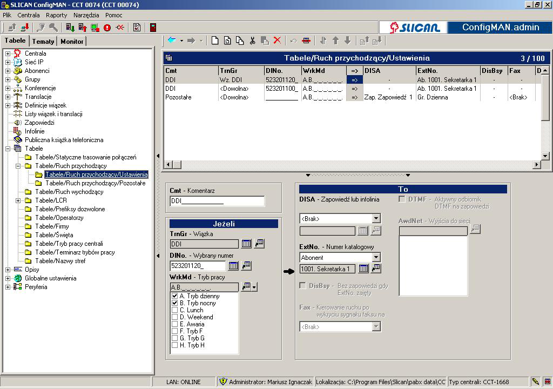This screenshot has width=553, height=389.
Task: Open the DISA <Brak> dropdown
Action: (376, 218)
